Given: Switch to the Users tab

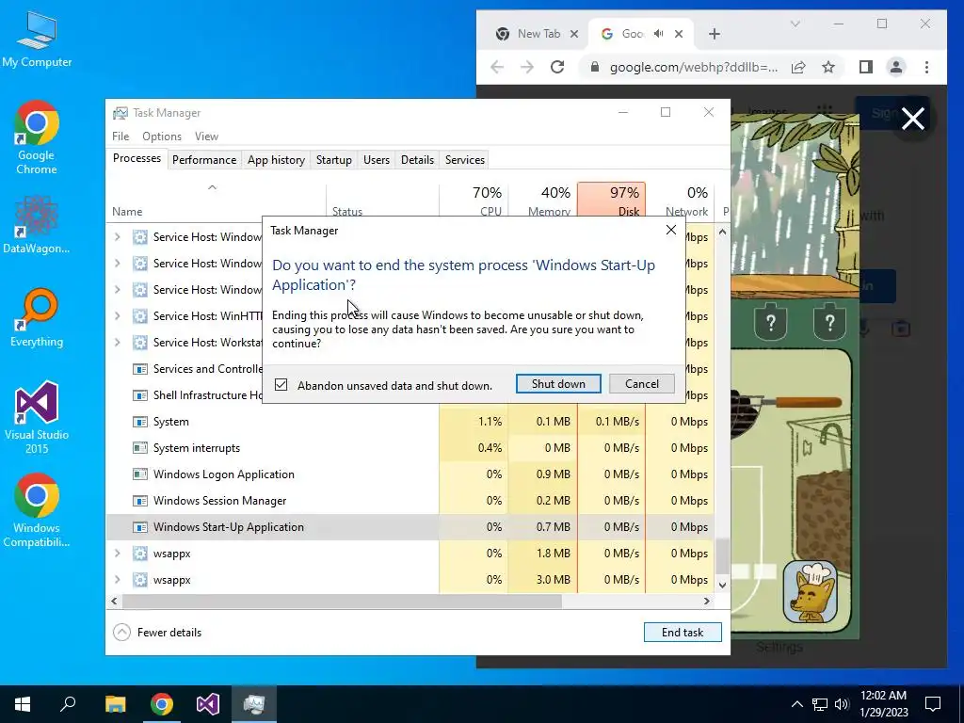Looking at the screenshot, I should pyautogui.click(x=377, y=160).
